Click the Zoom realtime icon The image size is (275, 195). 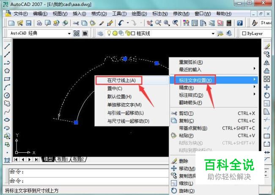158,23
